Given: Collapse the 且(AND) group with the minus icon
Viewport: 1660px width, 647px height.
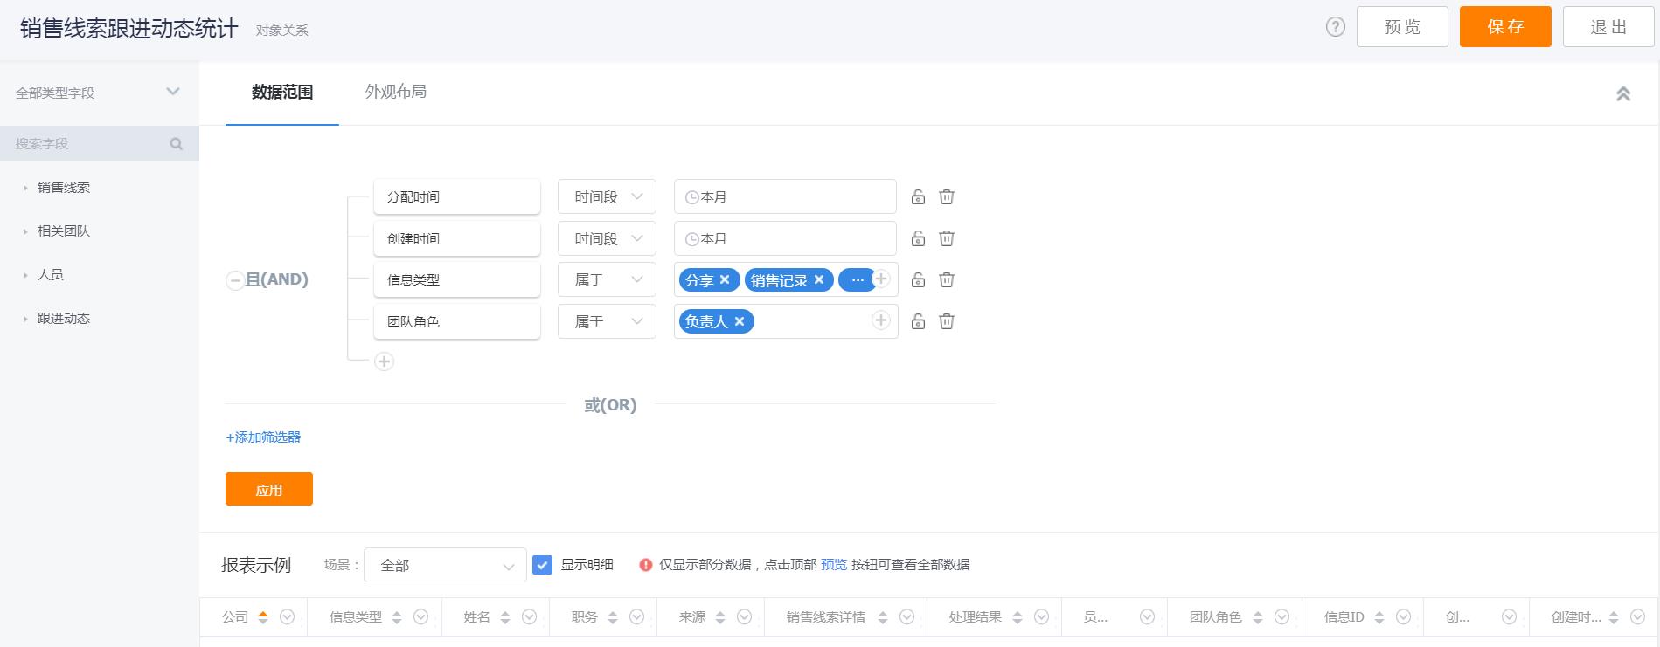Looking at the screenshot, I should pos(234,280).
